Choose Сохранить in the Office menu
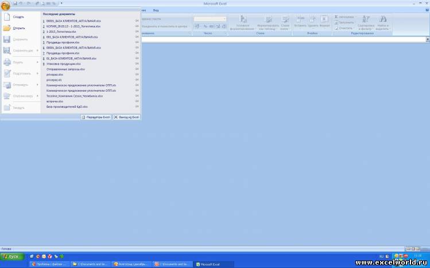 click(x=20, y=40)
